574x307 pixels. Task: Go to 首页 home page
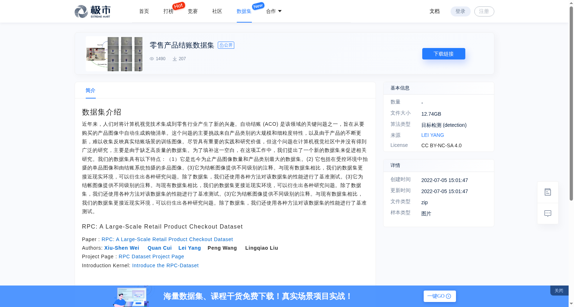click(144, 11)
